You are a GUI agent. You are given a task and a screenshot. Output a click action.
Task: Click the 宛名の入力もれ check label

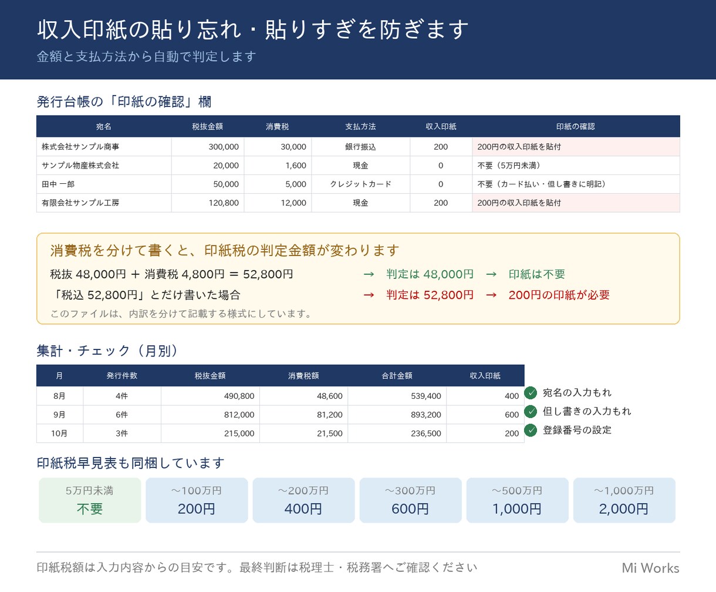tap(577, 393)
